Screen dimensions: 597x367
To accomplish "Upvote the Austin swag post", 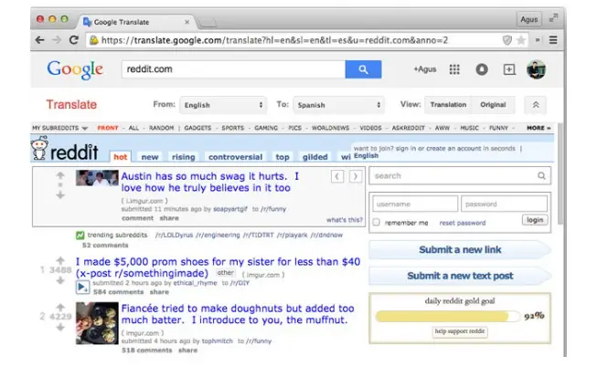I will tap(60, 175).
